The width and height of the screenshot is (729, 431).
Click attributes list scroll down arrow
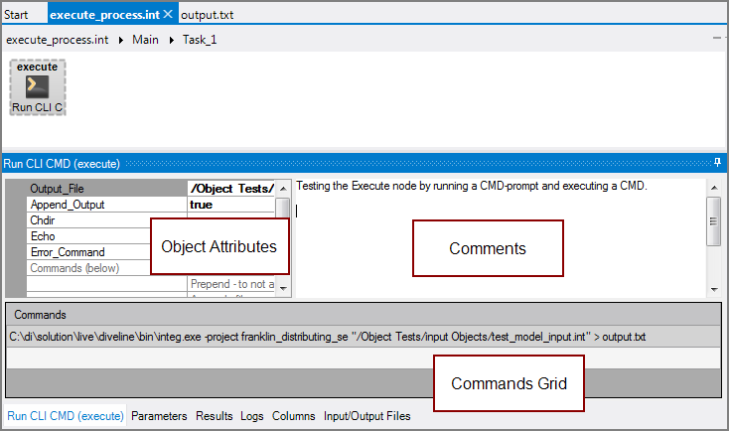[283, 289]
